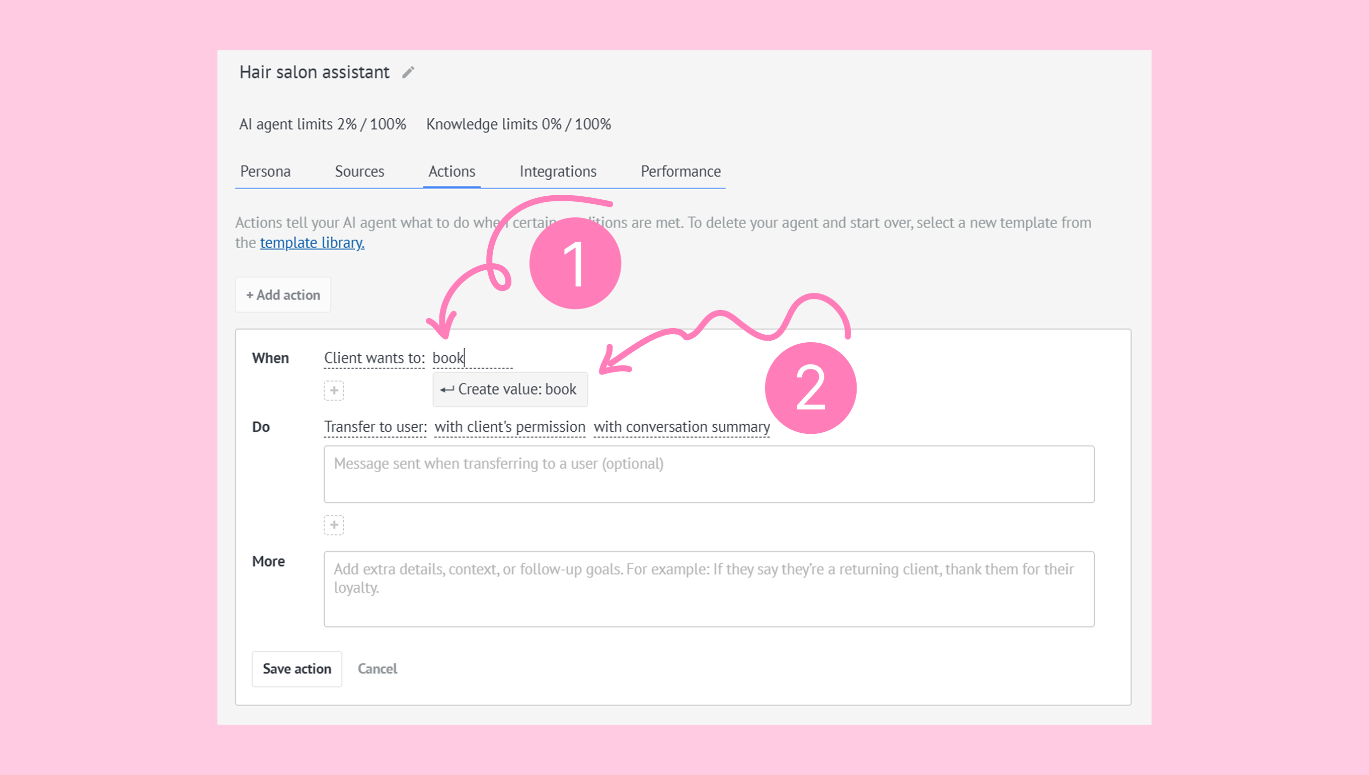Open the 'Transfer to user' action dropdown
The height and width of the screenshot is (775, 1369).
point(375,427)
